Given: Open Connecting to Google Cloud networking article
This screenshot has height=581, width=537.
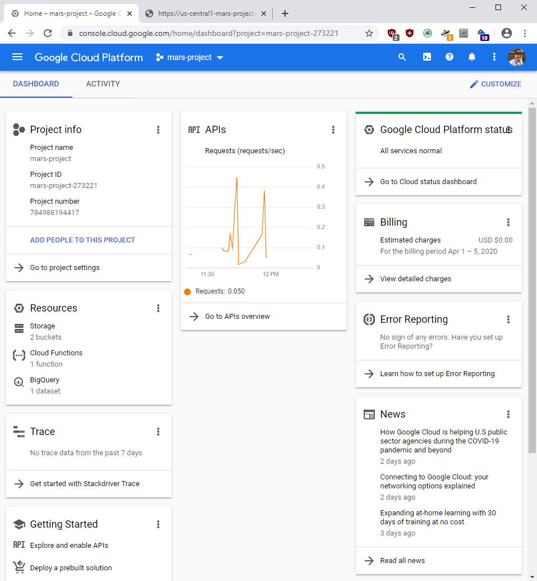Looking at the screenshot, I should point(434,481).
